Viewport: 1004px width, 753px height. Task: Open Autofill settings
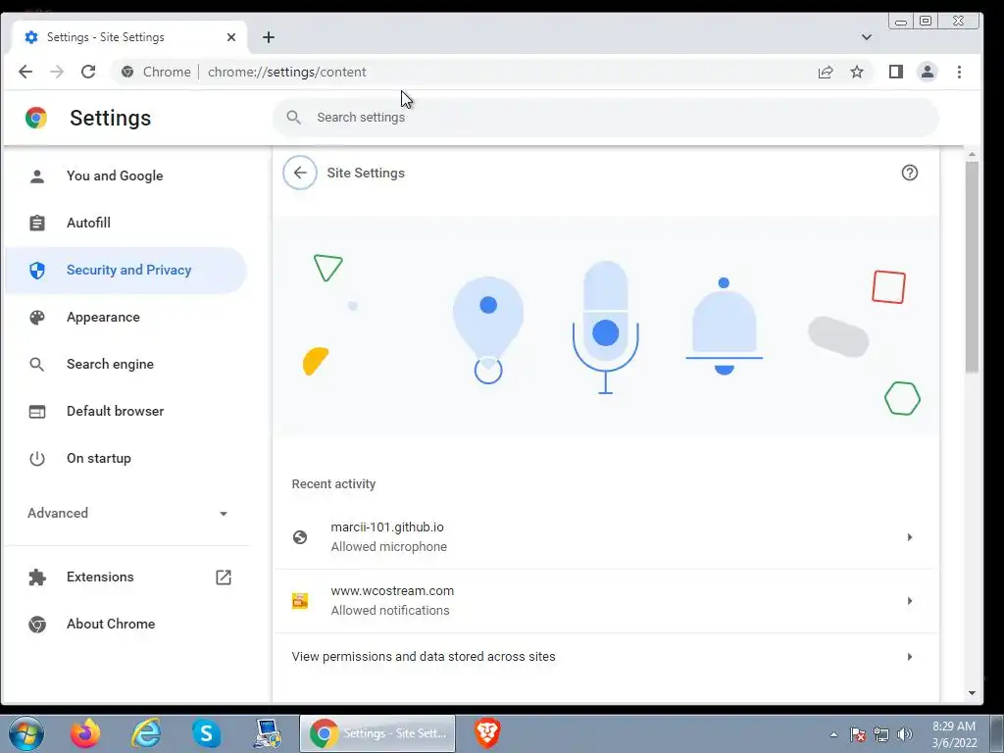coord(125,223)
